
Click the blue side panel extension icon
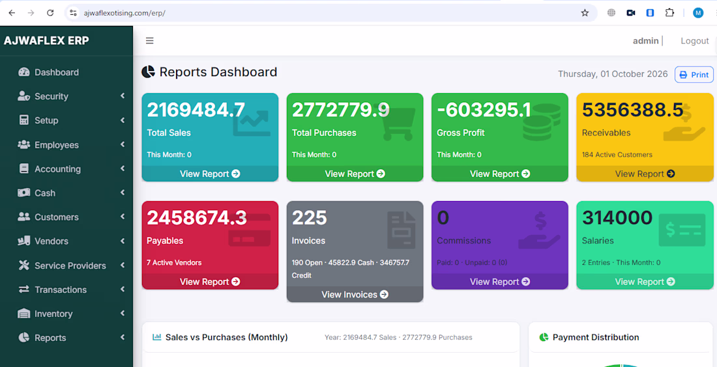(x=651, y=13)
